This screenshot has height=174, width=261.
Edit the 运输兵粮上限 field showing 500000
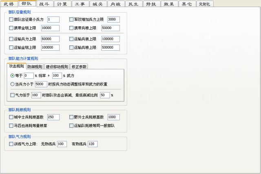pos(111,47)
